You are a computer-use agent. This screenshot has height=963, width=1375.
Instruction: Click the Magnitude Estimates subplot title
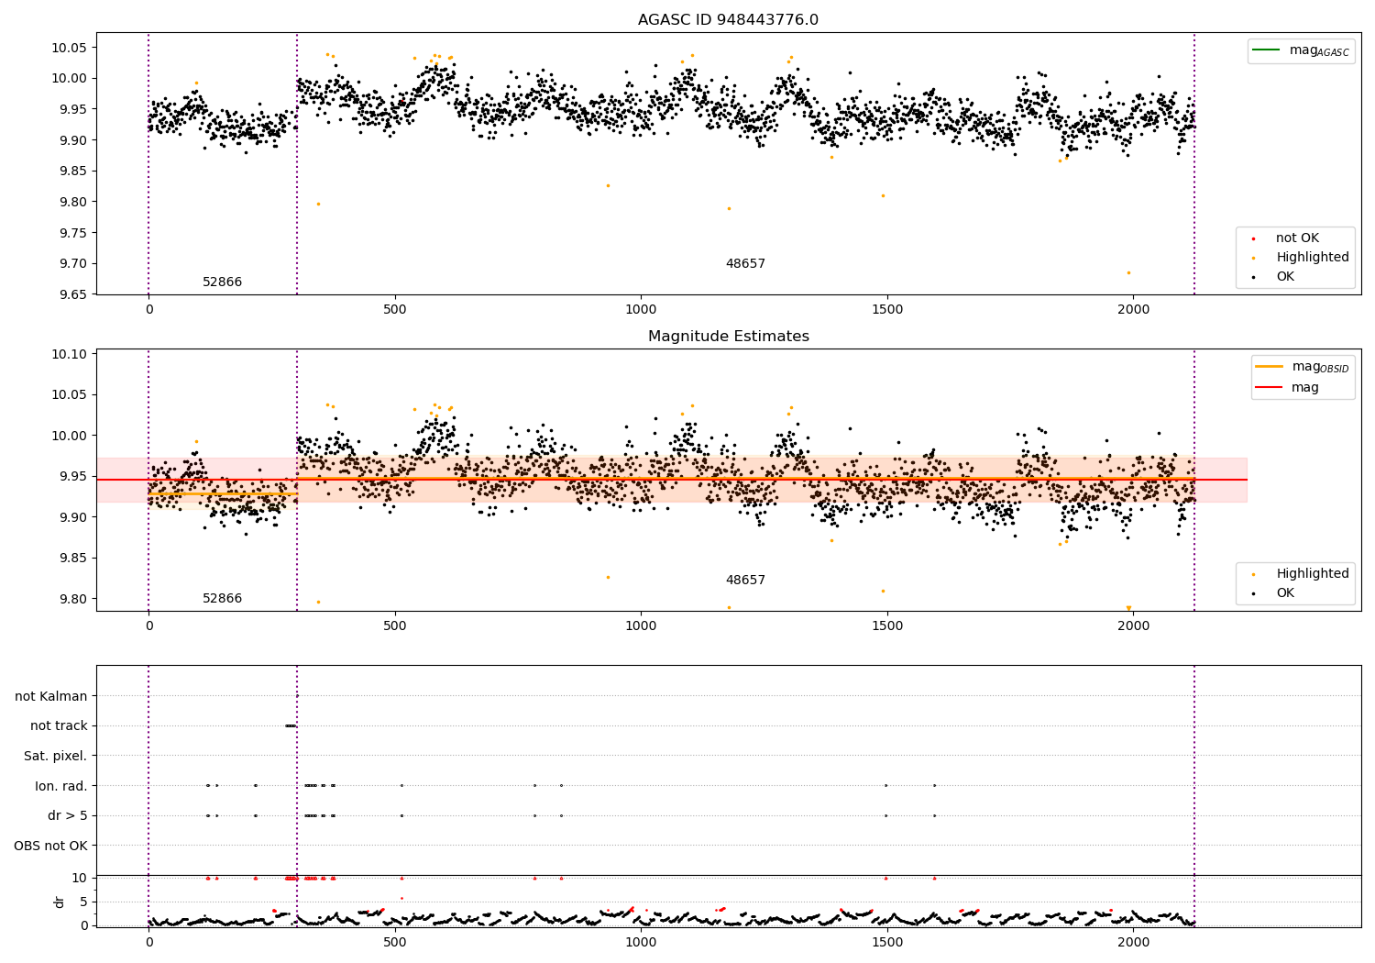point(728,337)
